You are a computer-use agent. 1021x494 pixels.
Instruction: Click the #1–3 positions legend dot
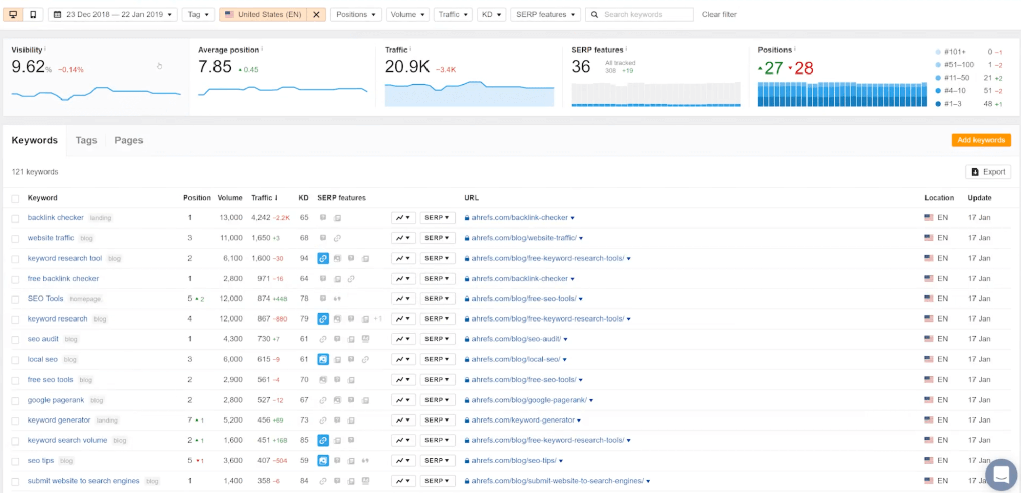[938, 104]
